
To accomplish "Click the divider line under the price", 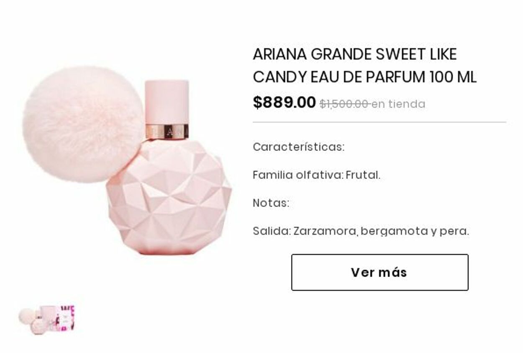I will tap(379, 122).
